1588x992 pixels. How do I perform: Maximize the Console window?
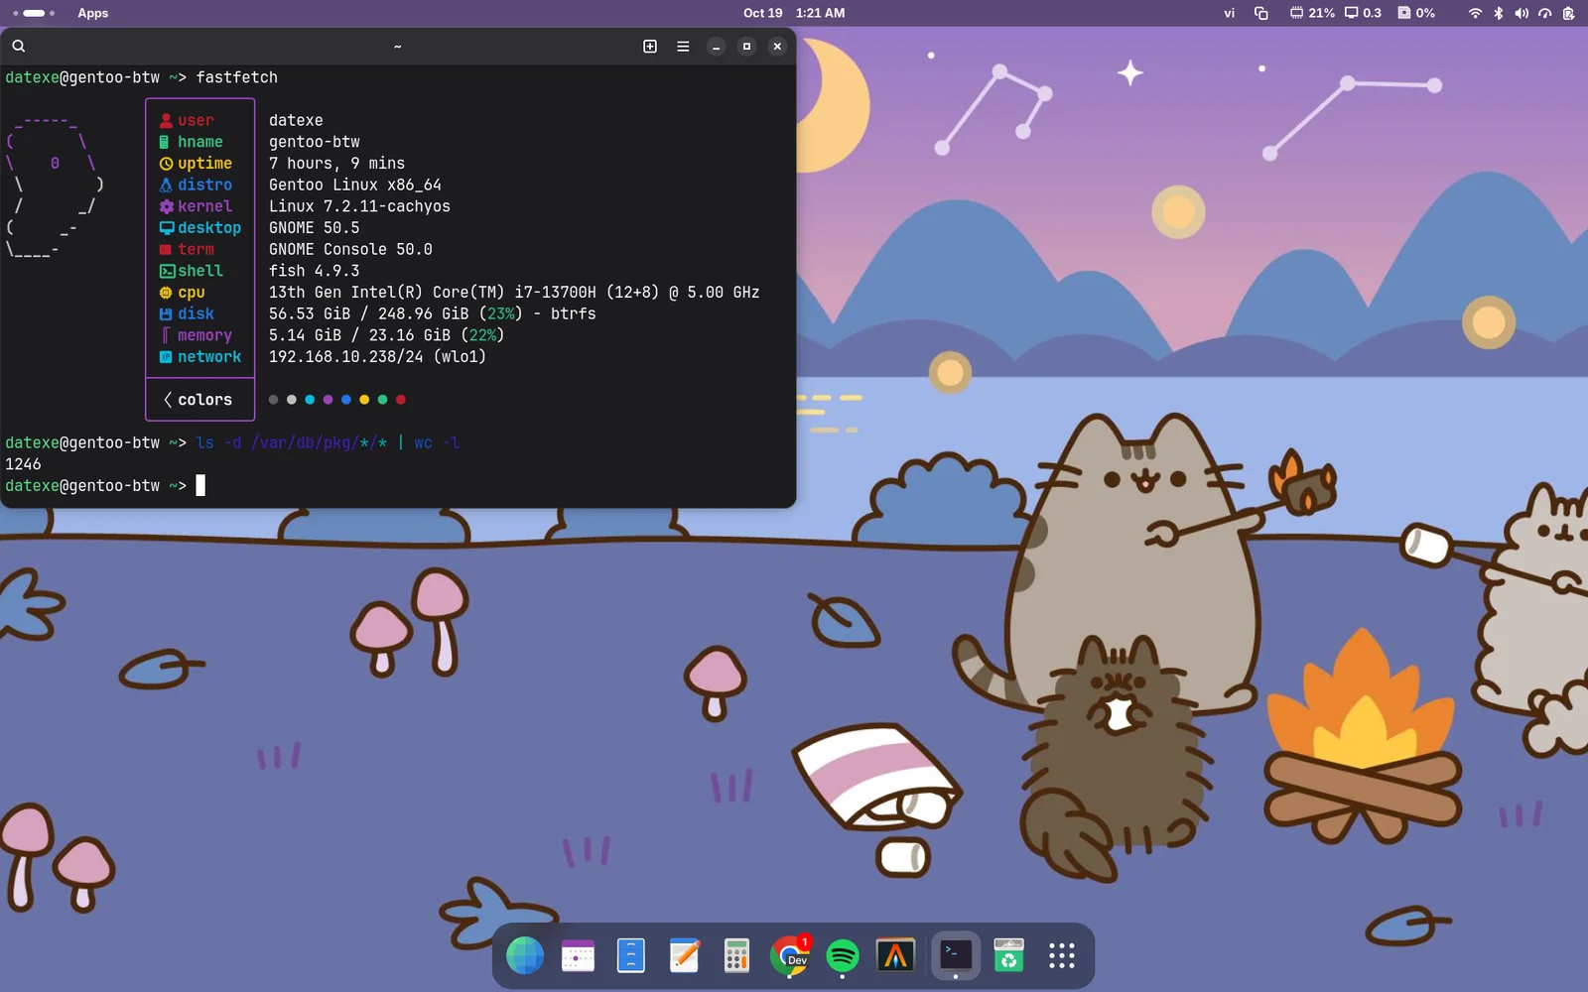746,46
